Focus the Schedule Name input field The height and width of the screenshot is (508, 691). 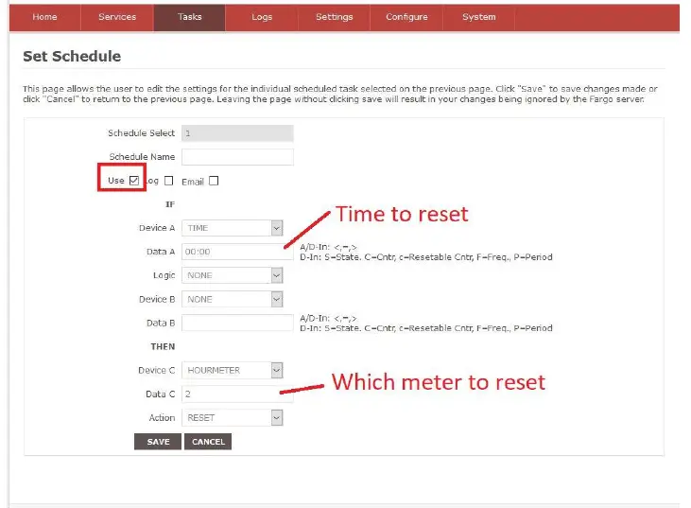[237, 157]
